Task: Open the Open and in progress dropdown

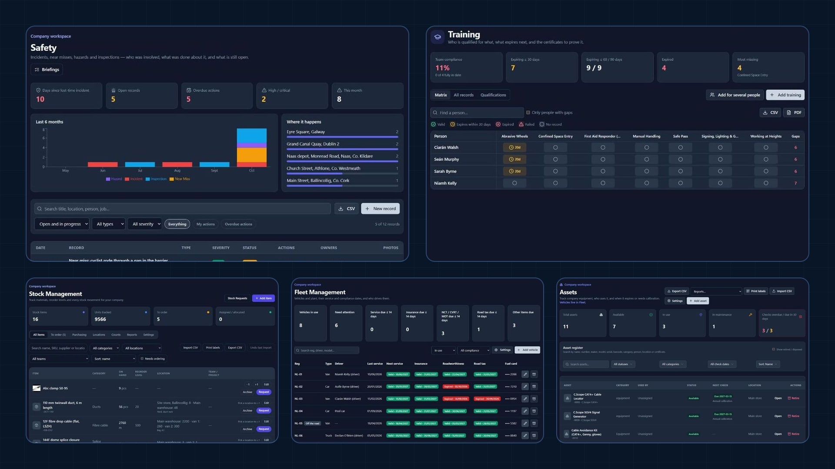Action: click(62, 224)
